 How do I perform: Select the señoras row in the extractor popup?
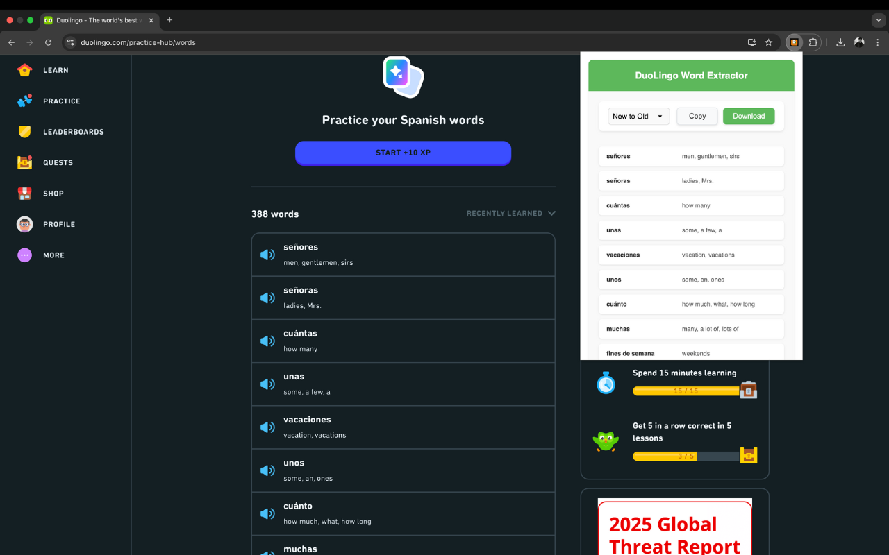[691, 181]
